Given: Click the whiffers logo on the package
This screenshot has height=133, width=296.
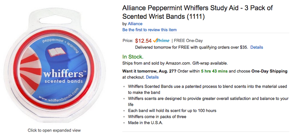Looking at the screenshot, I should tap(64, 74).
